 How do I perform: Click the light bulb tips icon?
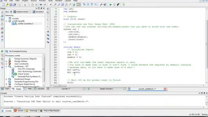[x=123, y=5]
